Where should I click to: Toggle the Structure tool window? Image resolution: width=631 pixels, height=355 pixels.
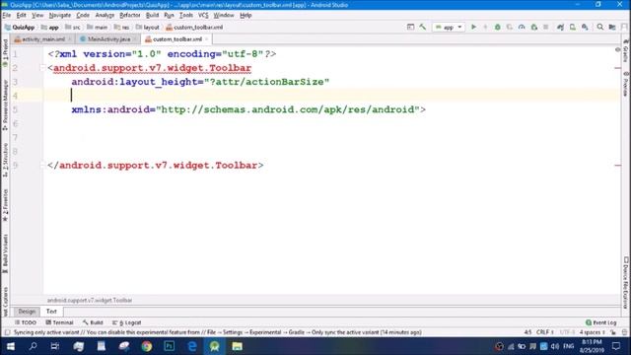(5, 160)
